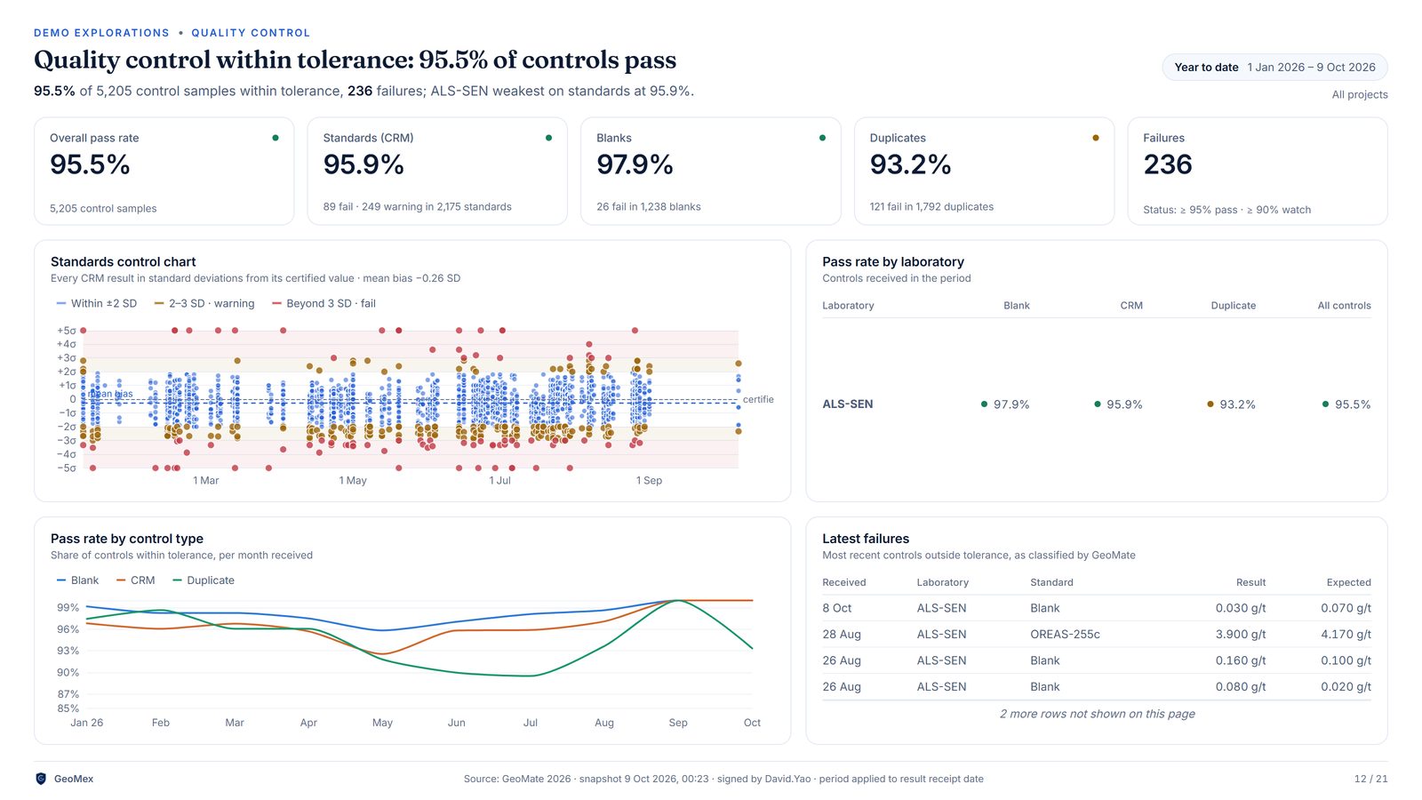The width and height of the screenshot is (1422, 800).
Task: Open the All projects filter
Action: (1359, 95)
